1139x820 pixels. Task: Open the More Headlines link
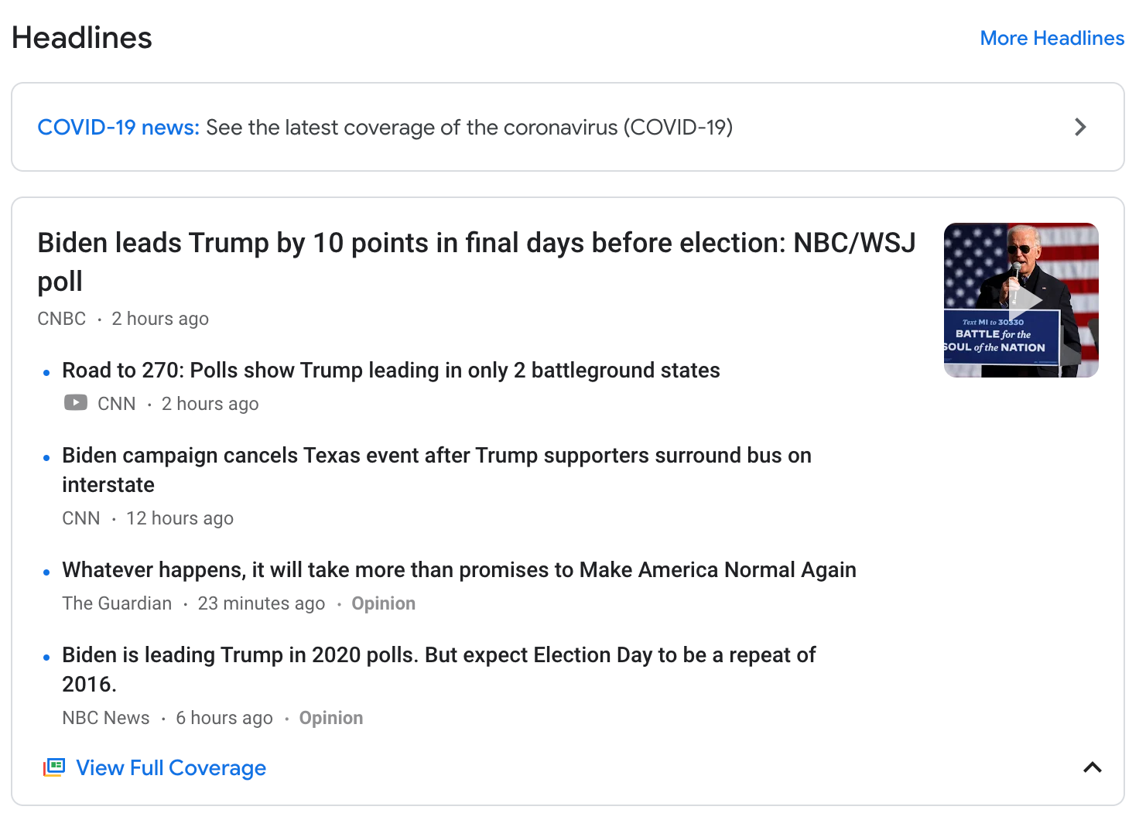1052,38
